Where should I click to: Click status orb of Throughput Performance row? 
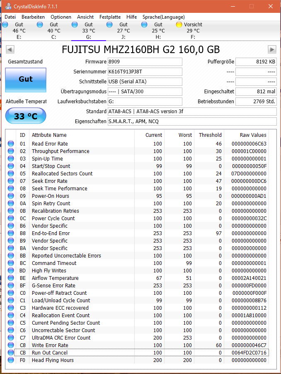tap(11, 151)
